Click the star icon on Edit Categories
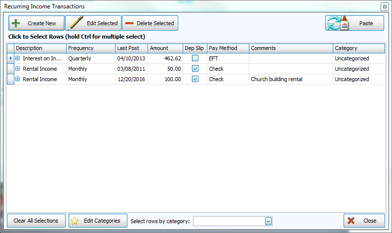The height and width of the screenshot is (233, 392). [x=75, y=221]
